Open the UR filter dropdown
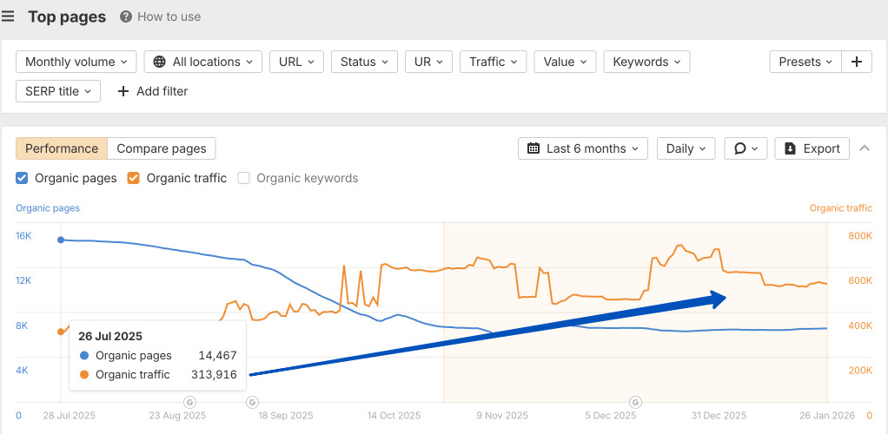Screen dimensions: 888x434 pyautogui.click(x=428, y=62)
